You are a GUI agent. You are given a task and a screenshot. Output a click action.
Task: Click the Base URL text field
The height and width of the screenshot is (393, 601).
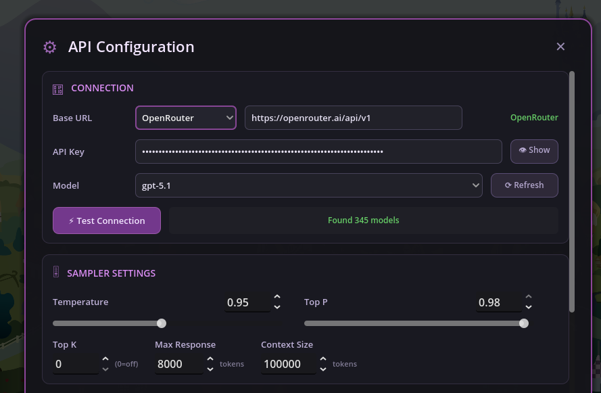pyautogui.click(x=353, y=118)
